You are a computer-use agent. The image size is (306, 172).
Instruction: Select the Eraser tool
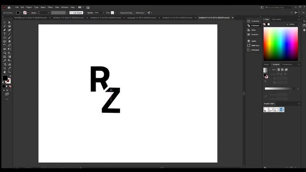coord(10,42)
